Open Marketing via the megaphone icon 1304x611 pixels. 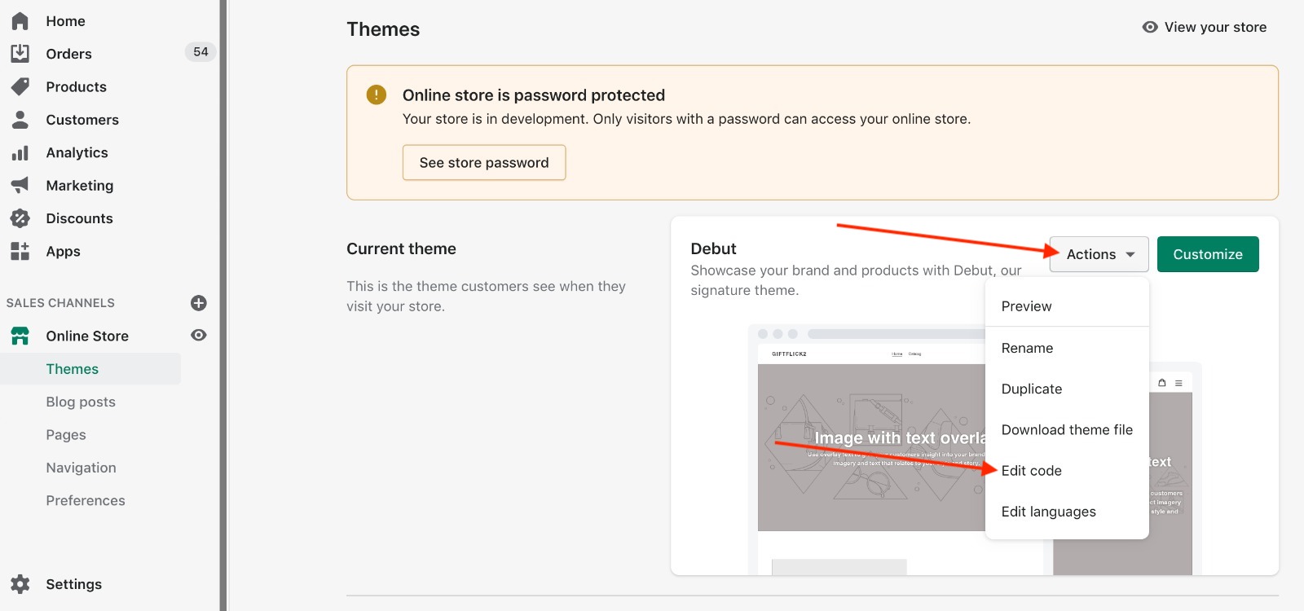pyautogui.click(x=20, y=185)
